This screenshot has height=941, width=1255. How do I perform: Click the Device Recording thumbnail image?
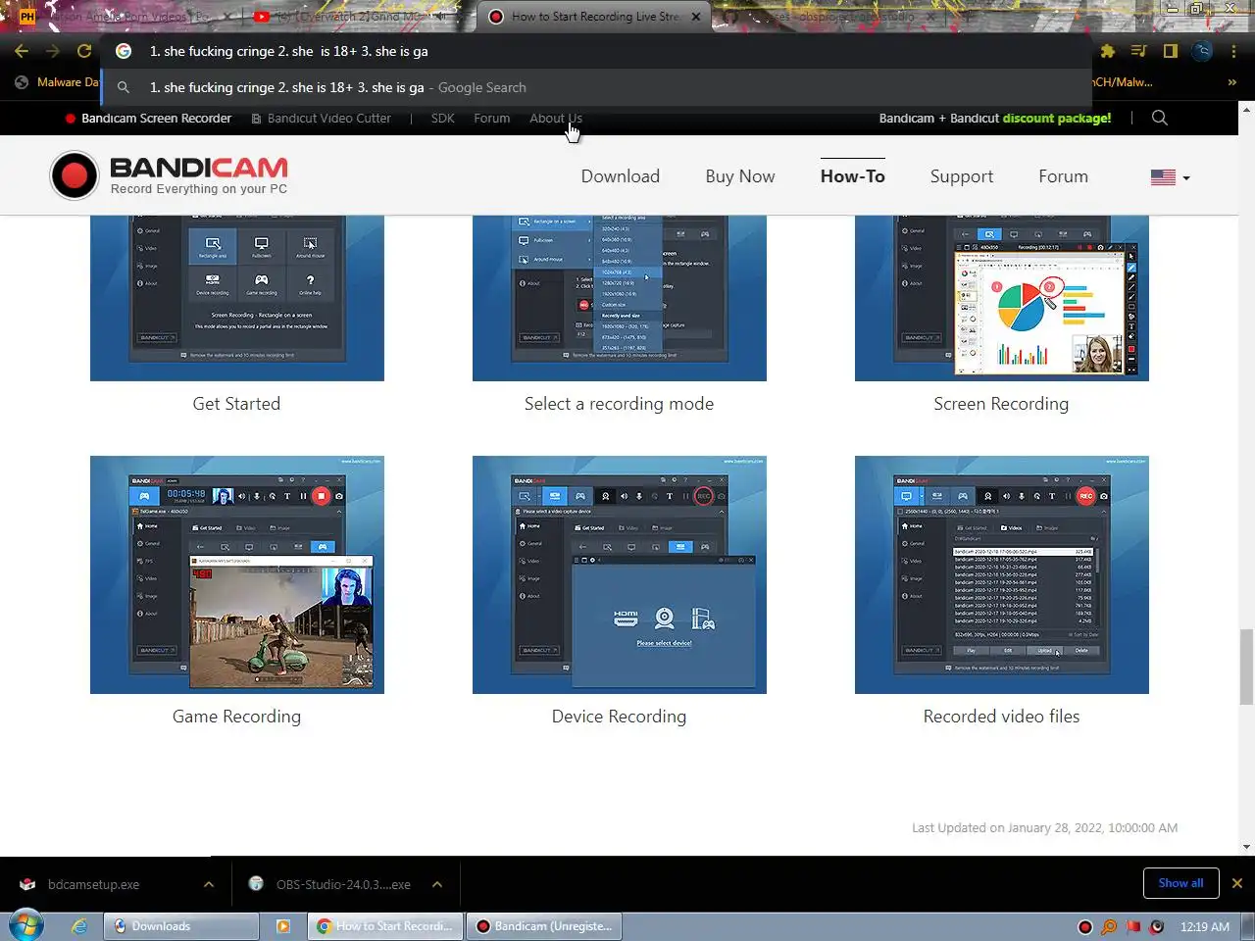click(x=620, y=575)
